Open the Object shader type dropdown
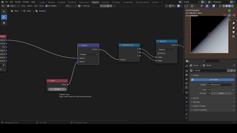 coord(13,6)
